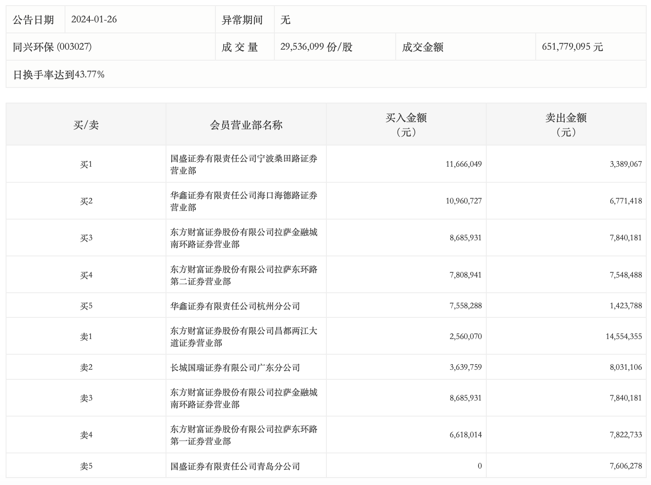
Task: Open 国盛证券宁波桑田路证券营业部 entry
Action: (x=244, y=165)
